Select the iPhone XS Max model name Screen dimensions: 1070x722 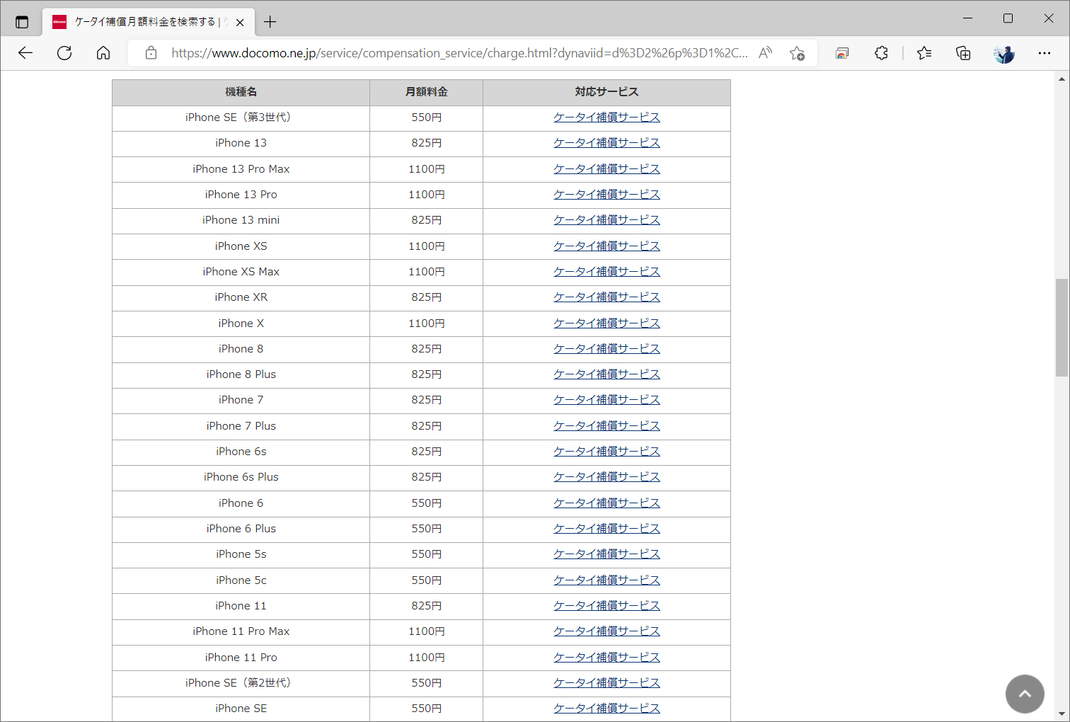pos(241,272)
